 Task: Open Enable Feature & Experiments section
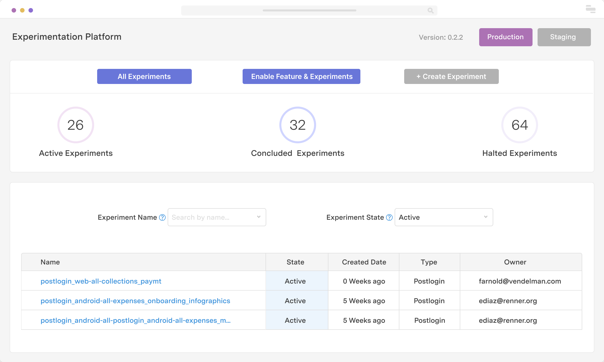pos(302,76)
